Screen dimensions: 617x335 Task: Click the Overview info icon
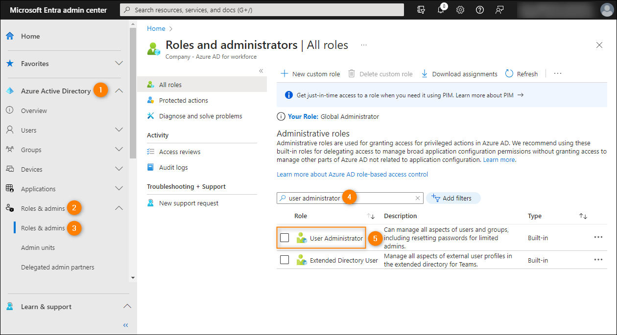pyautogui.click(x=10, y=111)
